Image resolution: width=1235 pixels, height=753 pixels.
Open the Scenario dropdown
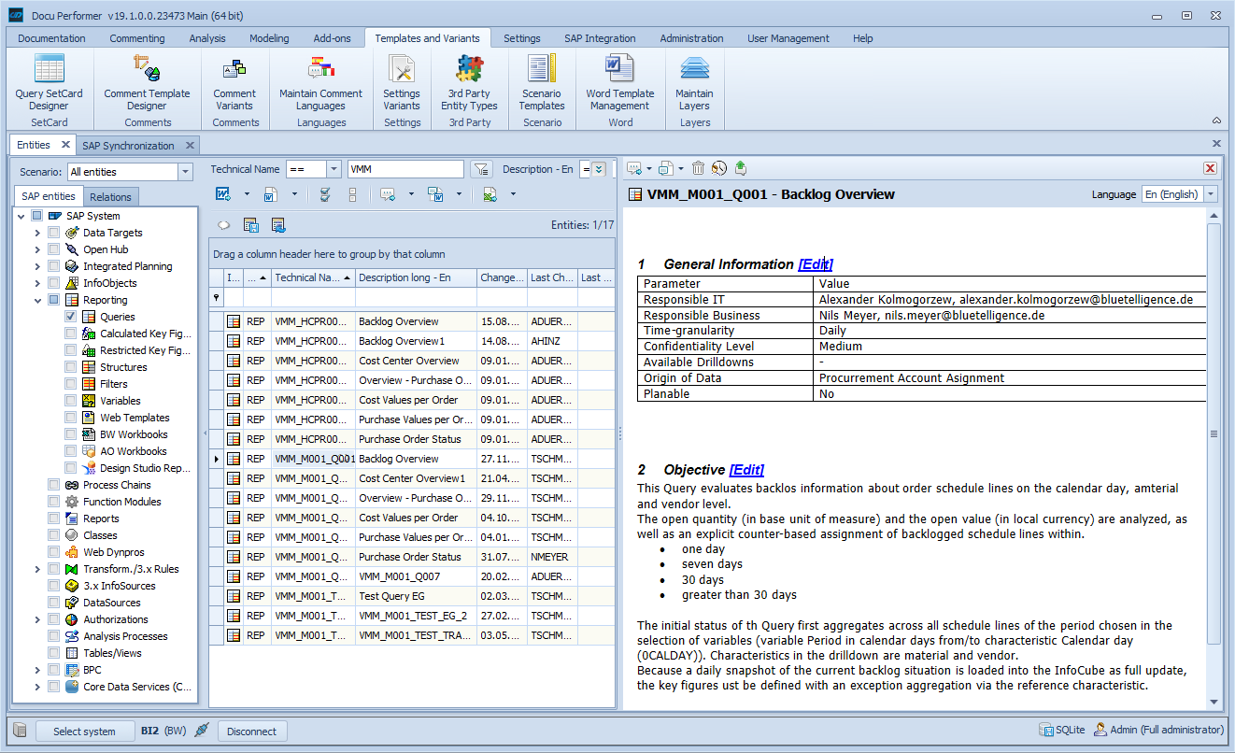coord(185,172)
